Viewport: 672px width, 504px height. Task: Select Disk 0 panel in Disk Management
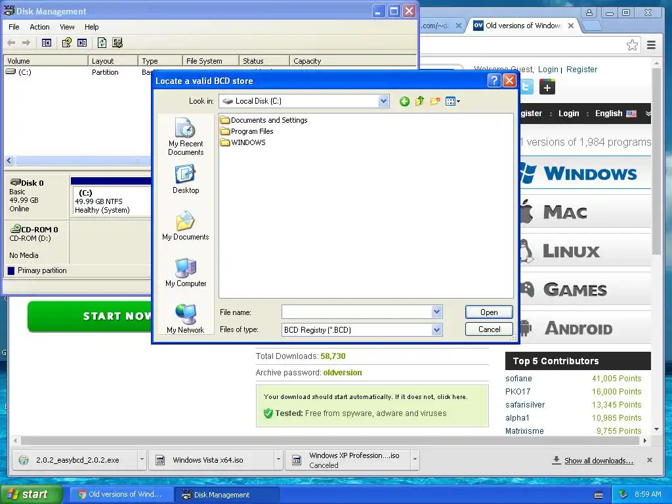(x=36, y=196)
